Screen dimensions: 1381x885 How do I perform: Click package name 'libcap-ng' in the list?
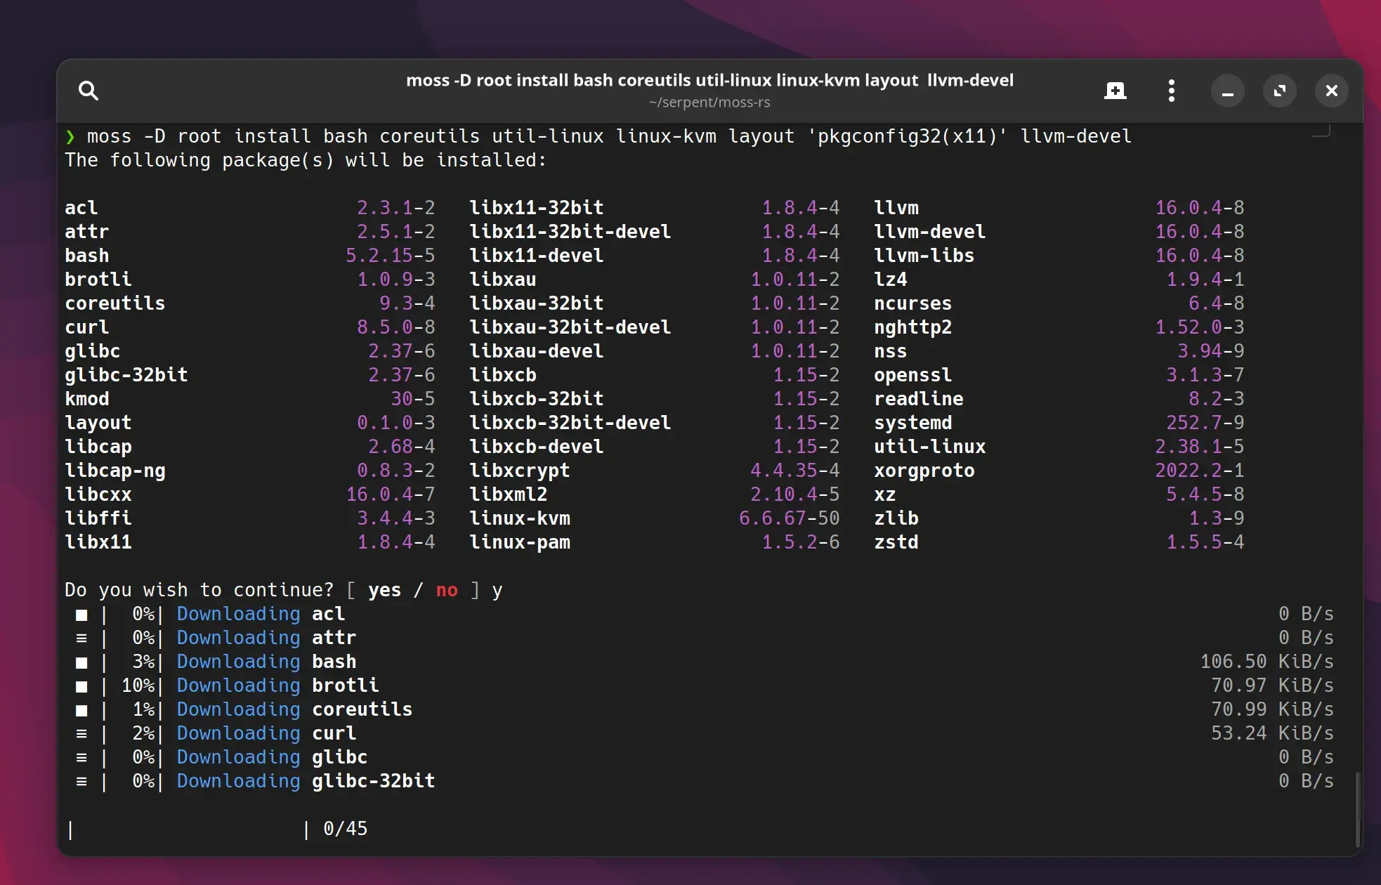(x=115, y=471)
